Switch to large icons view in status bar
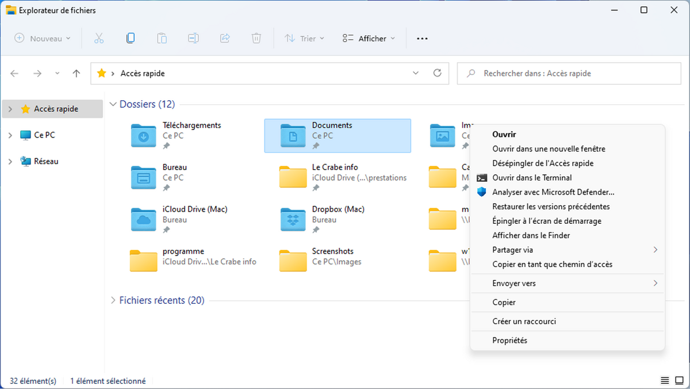690x389 pixels. tap(679, 381)
